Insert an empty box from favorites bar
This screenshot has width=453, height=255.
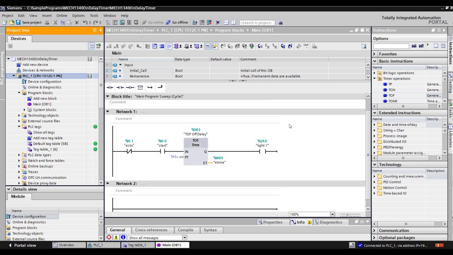[140, 87]
